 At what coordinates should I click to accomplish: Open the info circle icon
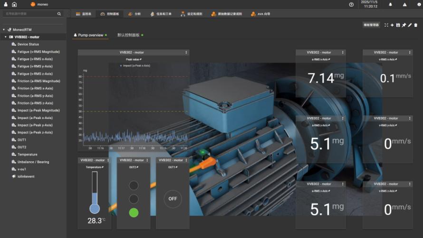pos(419,5)
